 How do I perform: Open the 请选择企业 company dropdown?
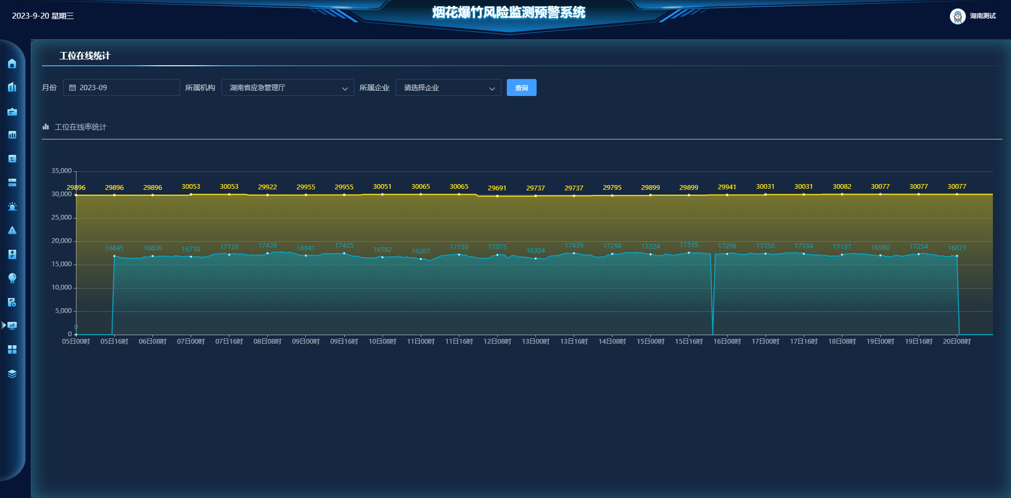448,88
